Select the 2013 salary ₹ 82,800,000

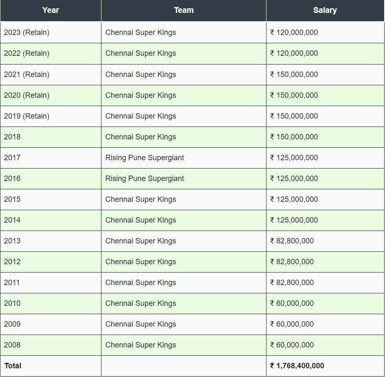pyautogui.click(x=292, y=241)
